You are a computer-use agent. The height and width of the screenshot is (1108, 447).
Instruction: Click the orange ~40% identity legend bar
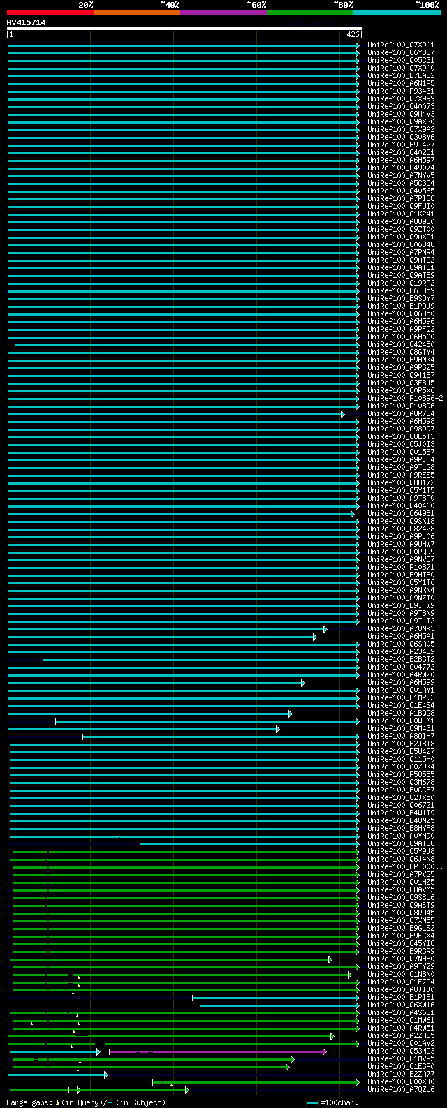(x=137, y=13)
